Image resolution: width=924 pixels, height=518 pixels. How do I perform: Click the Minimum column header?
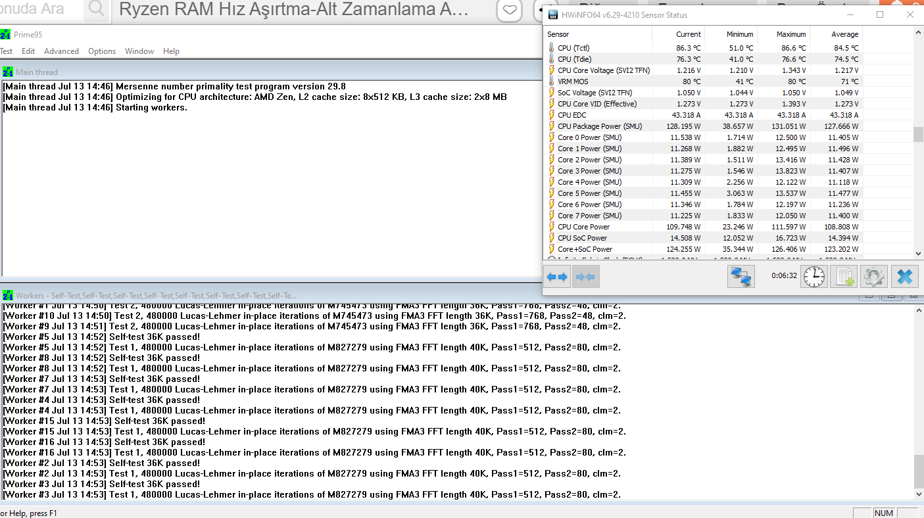[x=731, y=34]
